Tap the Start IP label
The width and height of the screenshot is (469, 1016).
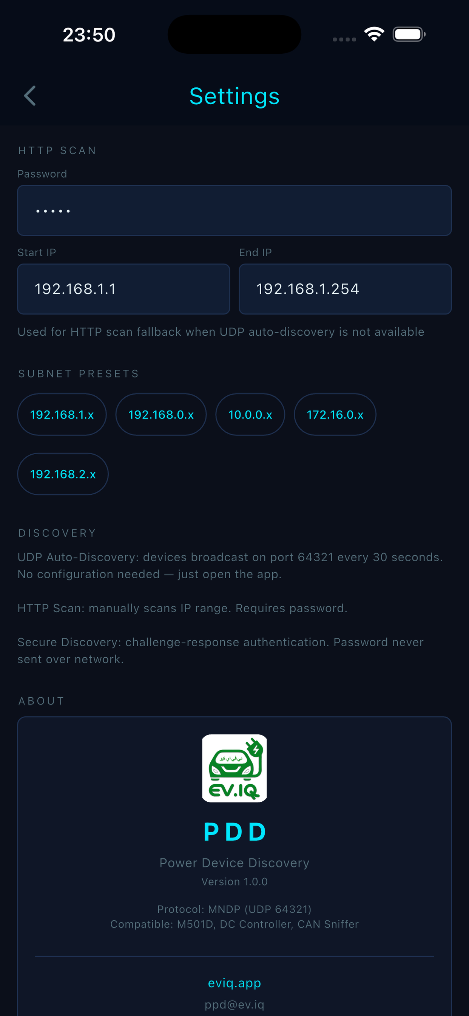pos(37,252)
